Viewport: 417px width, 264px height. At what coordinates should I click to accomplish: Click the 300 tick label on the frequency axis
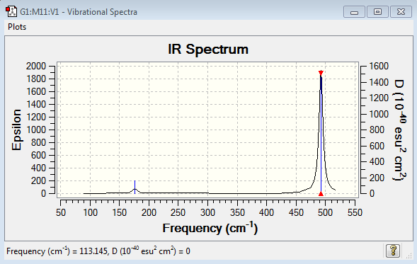tap(207, 212)
